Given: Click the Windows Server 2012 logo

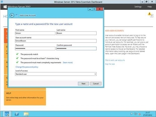Looking at the screenshot, I should tap(5, 7).
